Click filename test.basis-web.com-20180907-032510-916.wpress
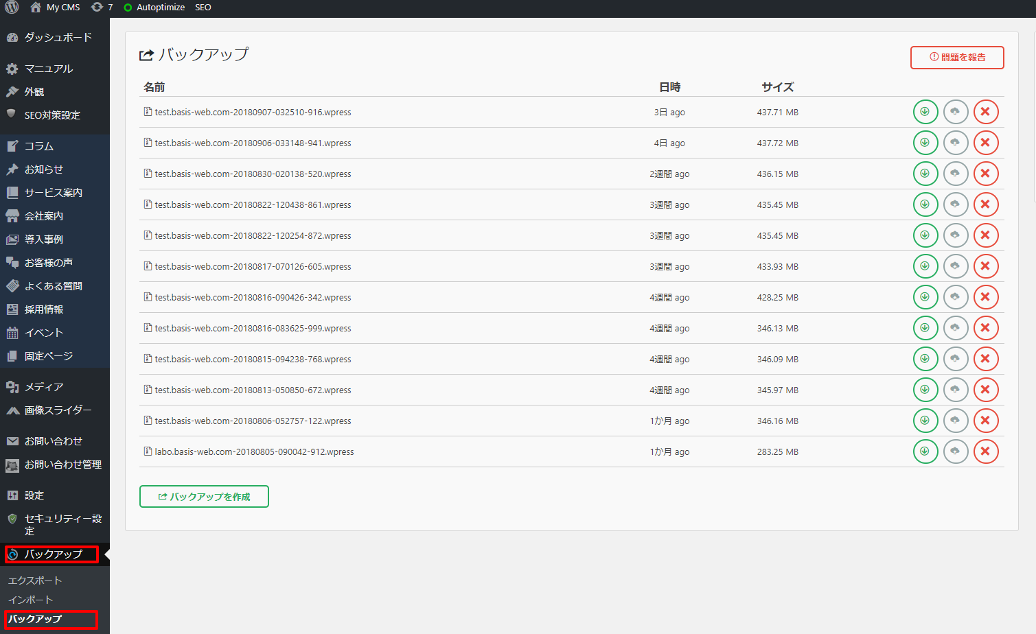1036x634 pixels. [253, 113]
